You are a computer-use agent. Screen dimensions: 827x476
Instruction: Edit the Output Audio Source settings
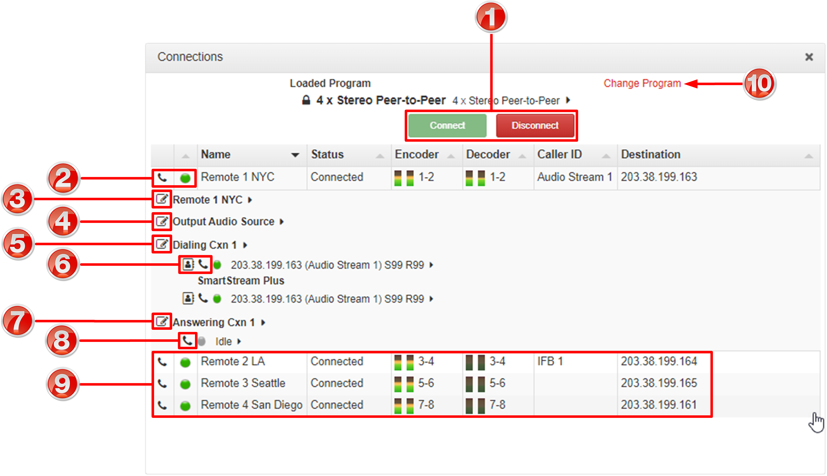pos(162,221)
